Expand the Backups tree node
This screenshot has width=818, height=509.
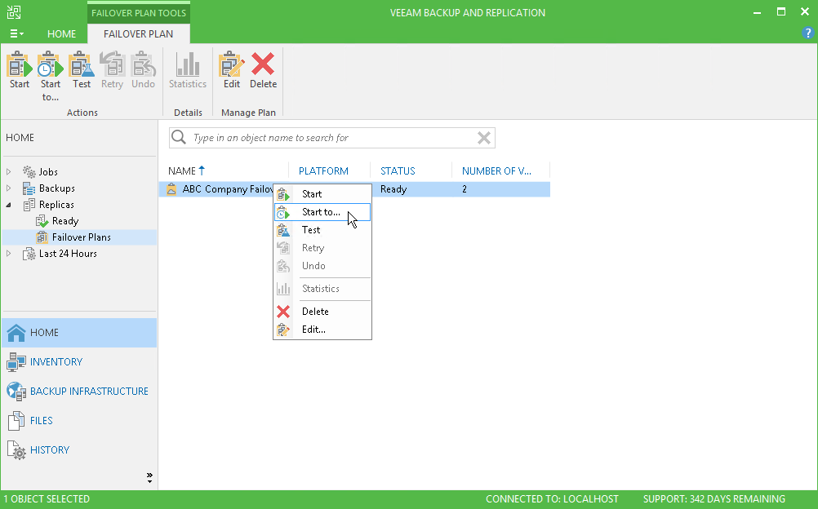(x=8, y=188)
